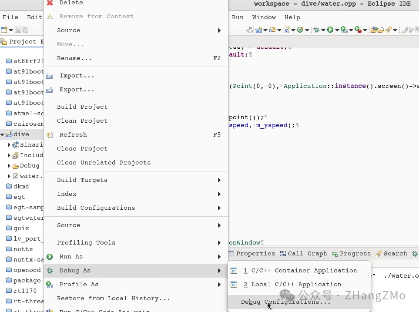Open the Edit menu
This screenshot has height=312, width=419.
coord(34,17)
